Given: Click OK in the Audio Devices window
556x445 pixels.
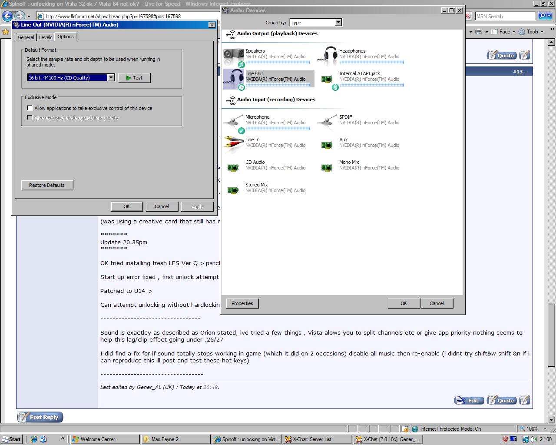Looking at the screenshot, I should 404,303.
